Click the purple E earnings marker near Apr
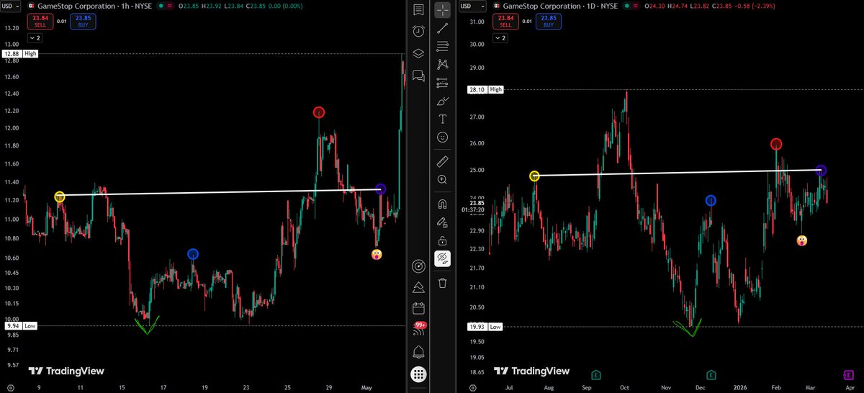This screenshot has width=864, height=393. (x=848, y=374)
